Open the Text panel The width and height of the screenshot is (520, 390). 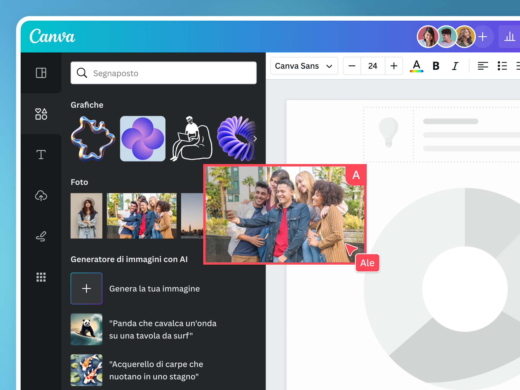(x=41, y=154)
